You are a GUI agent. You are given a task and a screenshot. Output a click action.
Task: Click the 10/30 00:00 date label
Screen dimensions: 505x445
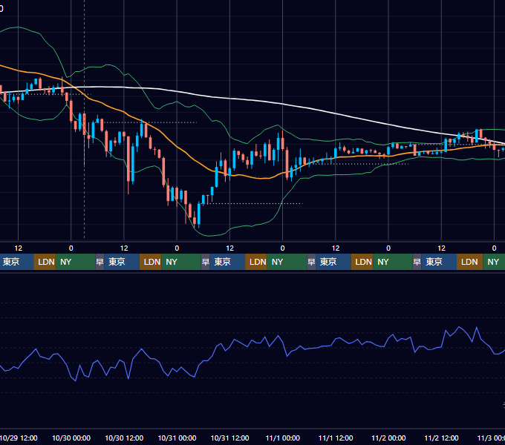[71, 438]
